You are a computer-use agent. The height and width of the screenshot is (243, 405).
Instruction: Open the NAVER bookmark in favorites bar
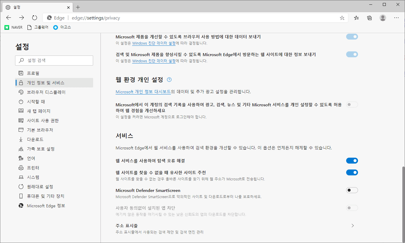(x=14, y=27)
